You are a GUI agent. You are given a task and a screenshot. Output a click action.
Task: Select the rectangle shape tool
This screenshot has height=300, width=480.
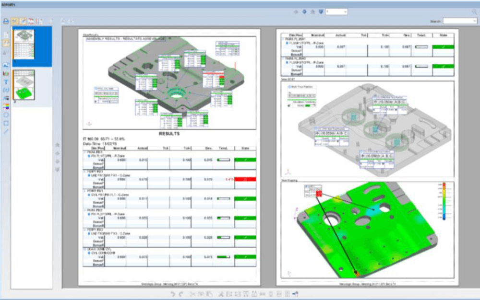(x=6, y=123)
